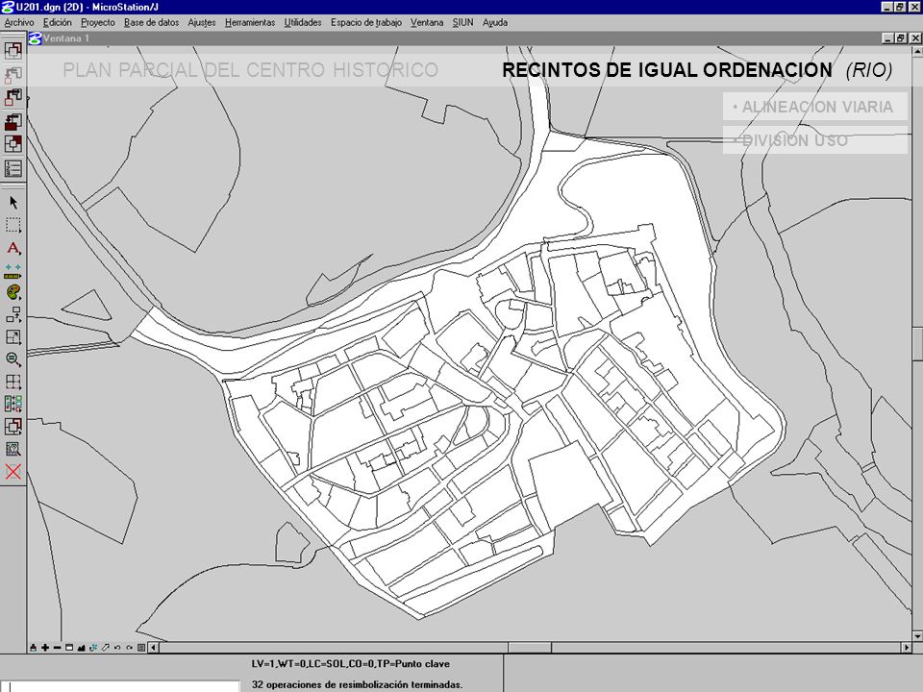This screenshot has width=923, height=692.
Task: Open the Espacio de trabajo menu
Action: pyautogui.click(x=365, y=22)
